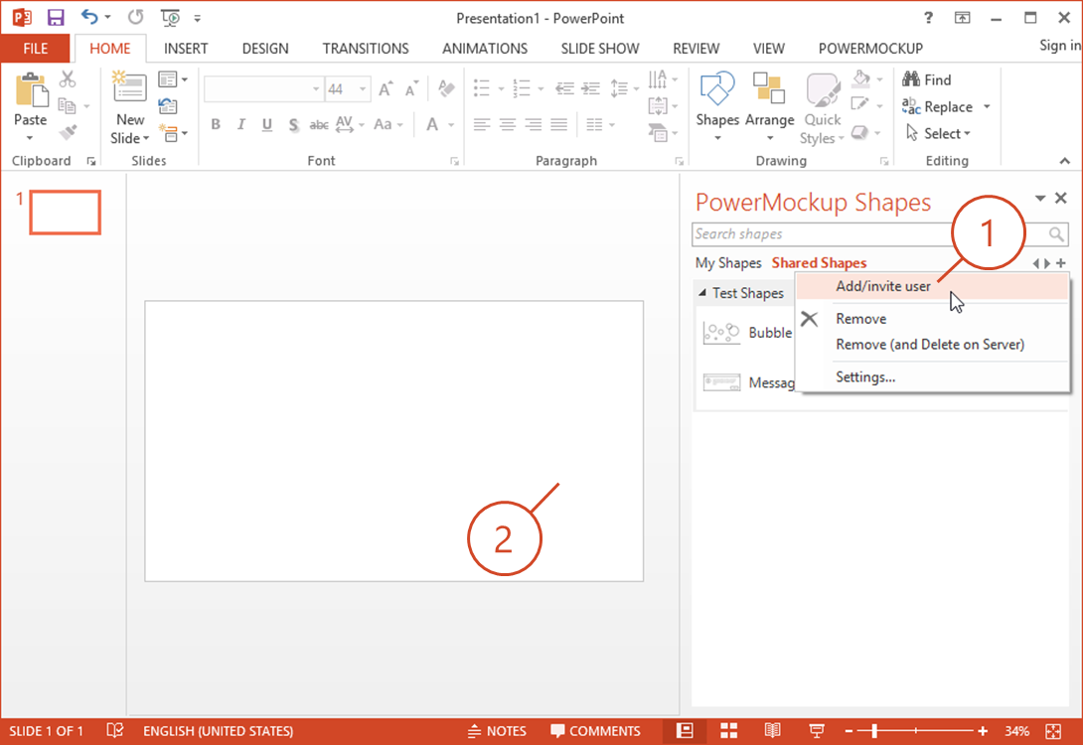The height and width of the screenshot is (745, 1083).
Task: Toggle Underline formatting
Action: tap(267, 124)
